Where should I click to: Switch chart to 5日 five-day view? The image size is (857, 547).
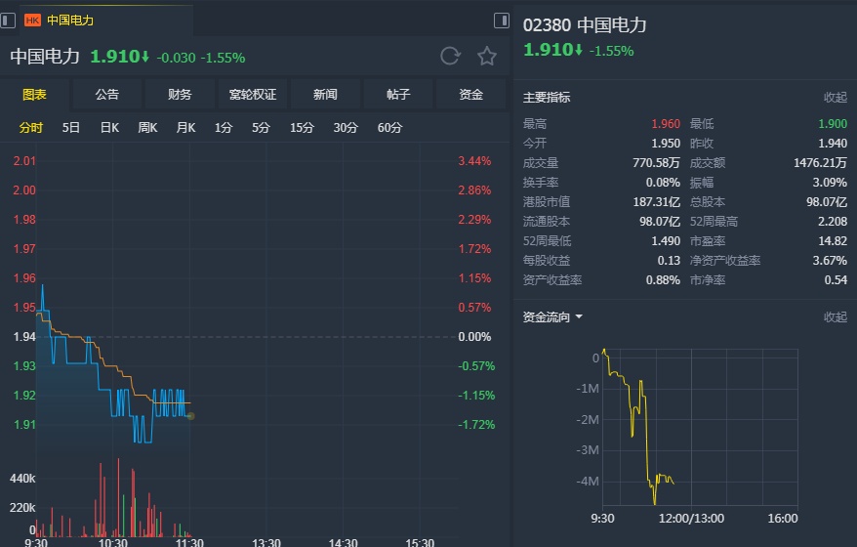[71, 127]
